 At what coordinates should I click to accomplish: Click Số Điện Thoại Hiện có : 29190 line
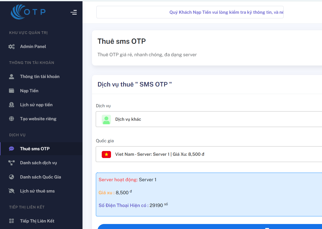pyautogui.click(x=133, y=205)
